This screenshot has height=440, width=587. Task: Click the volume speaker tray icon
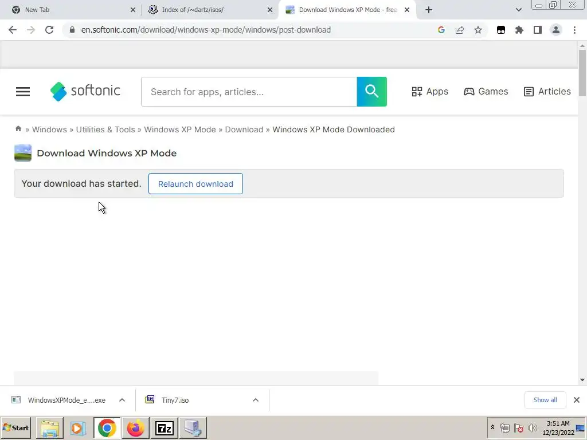(532, 428)
